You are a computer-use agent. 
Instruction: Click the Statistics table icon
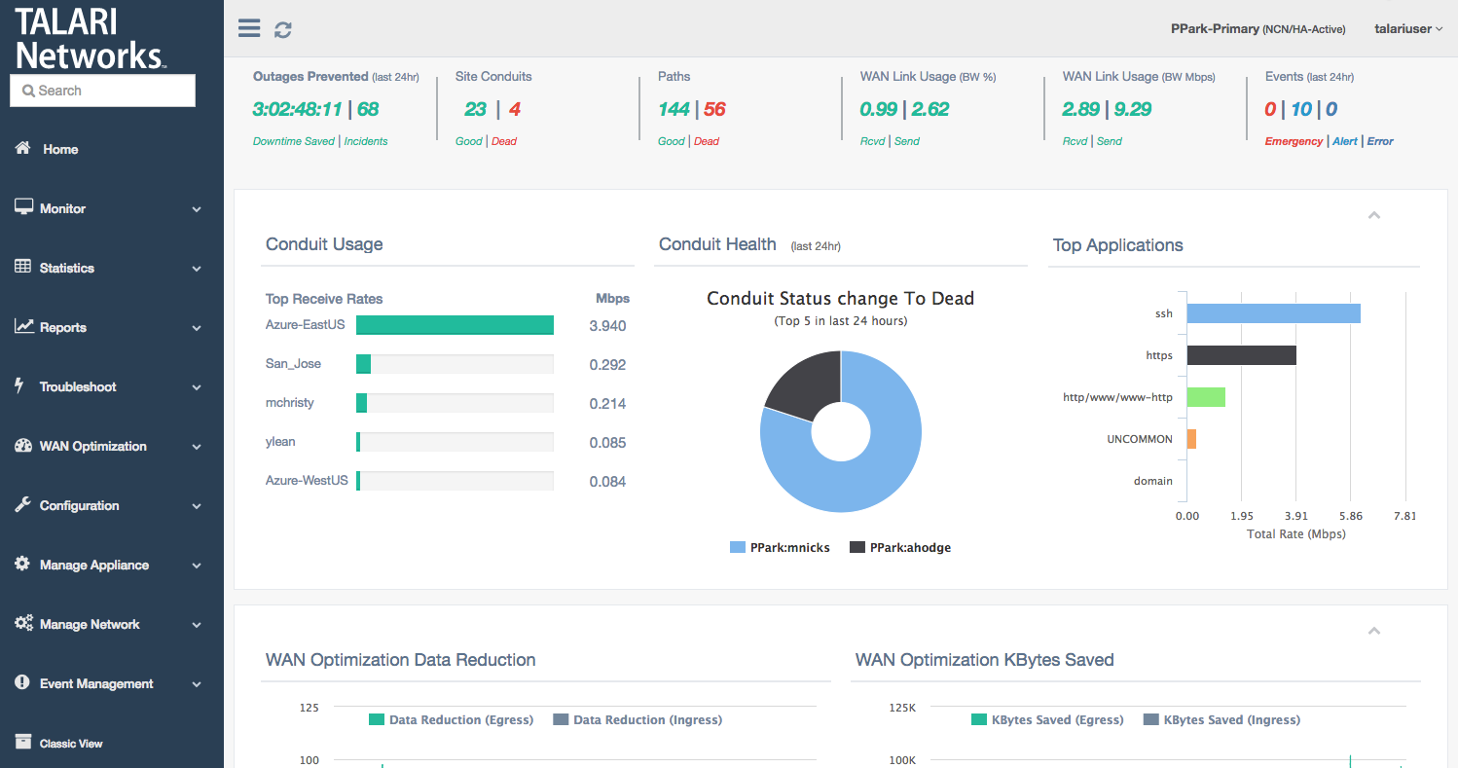[x=23, y=267]
